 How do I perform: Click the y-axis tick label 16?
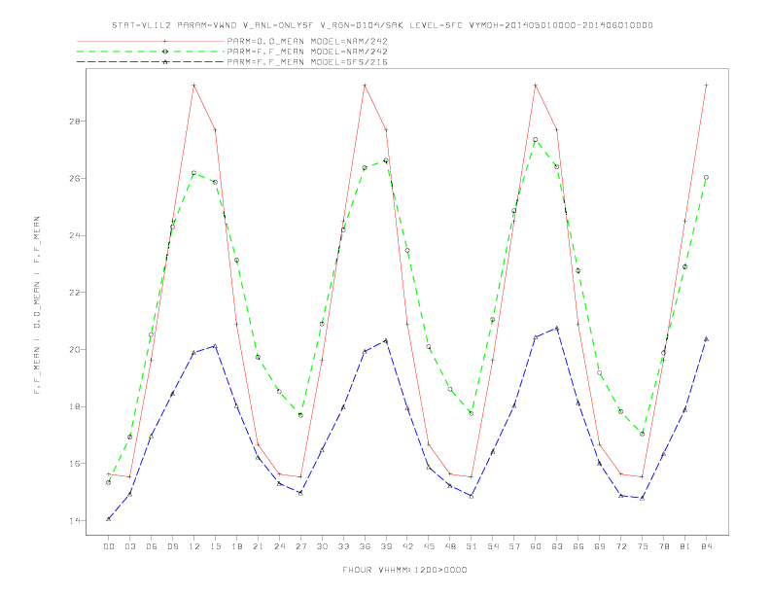coord(76,464)
